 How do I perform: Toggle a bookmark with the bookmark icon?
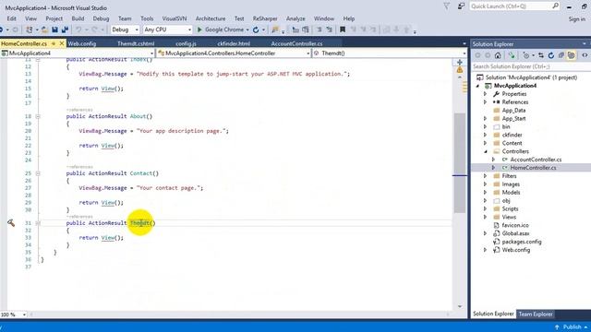click(343, 30)
